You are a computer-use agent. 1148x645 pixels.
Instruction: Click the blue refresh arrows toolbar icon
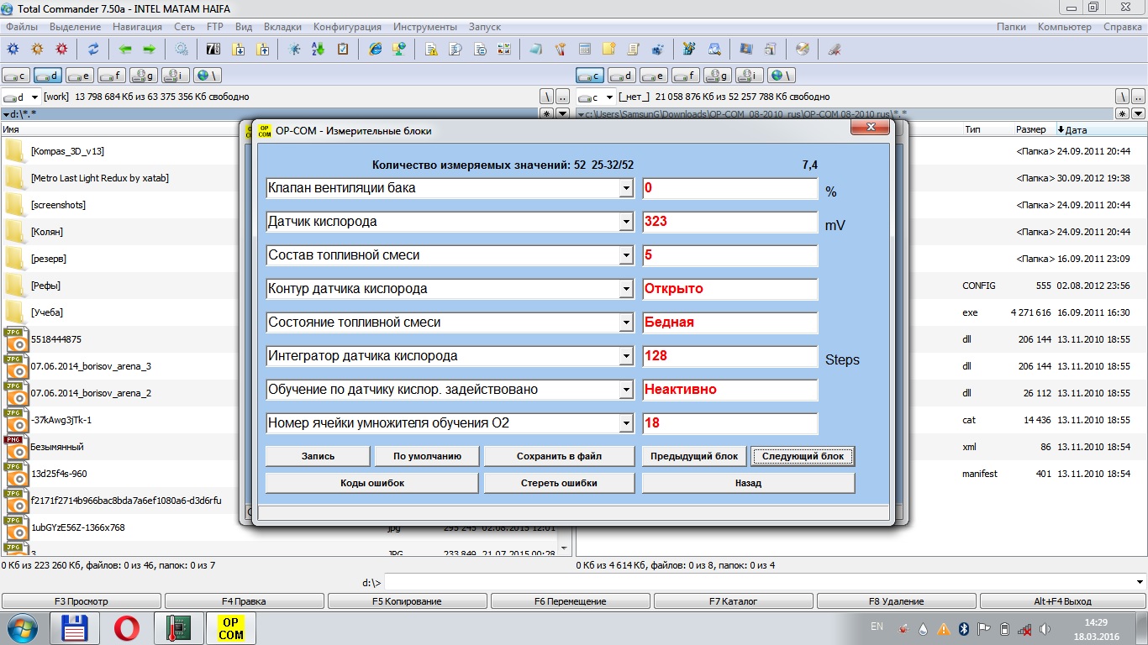tap(93, 49)
